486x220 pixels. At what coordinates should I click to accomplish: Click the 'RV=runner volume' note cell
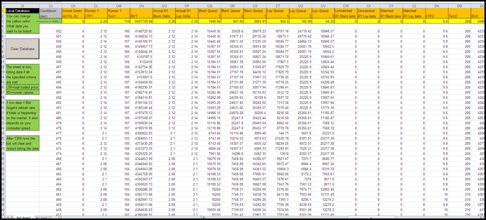tap(23, 92)
